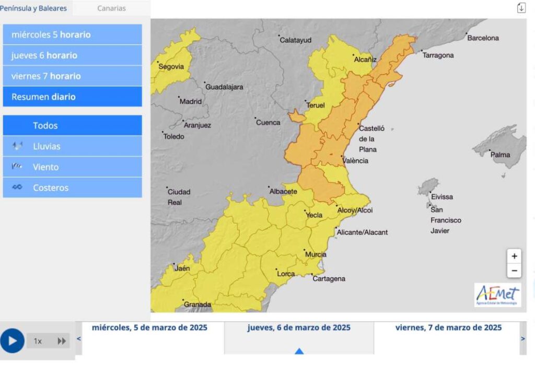Zoom out map with minus button
This screenshot has width=535, height=365.
(x=514, y=270)
